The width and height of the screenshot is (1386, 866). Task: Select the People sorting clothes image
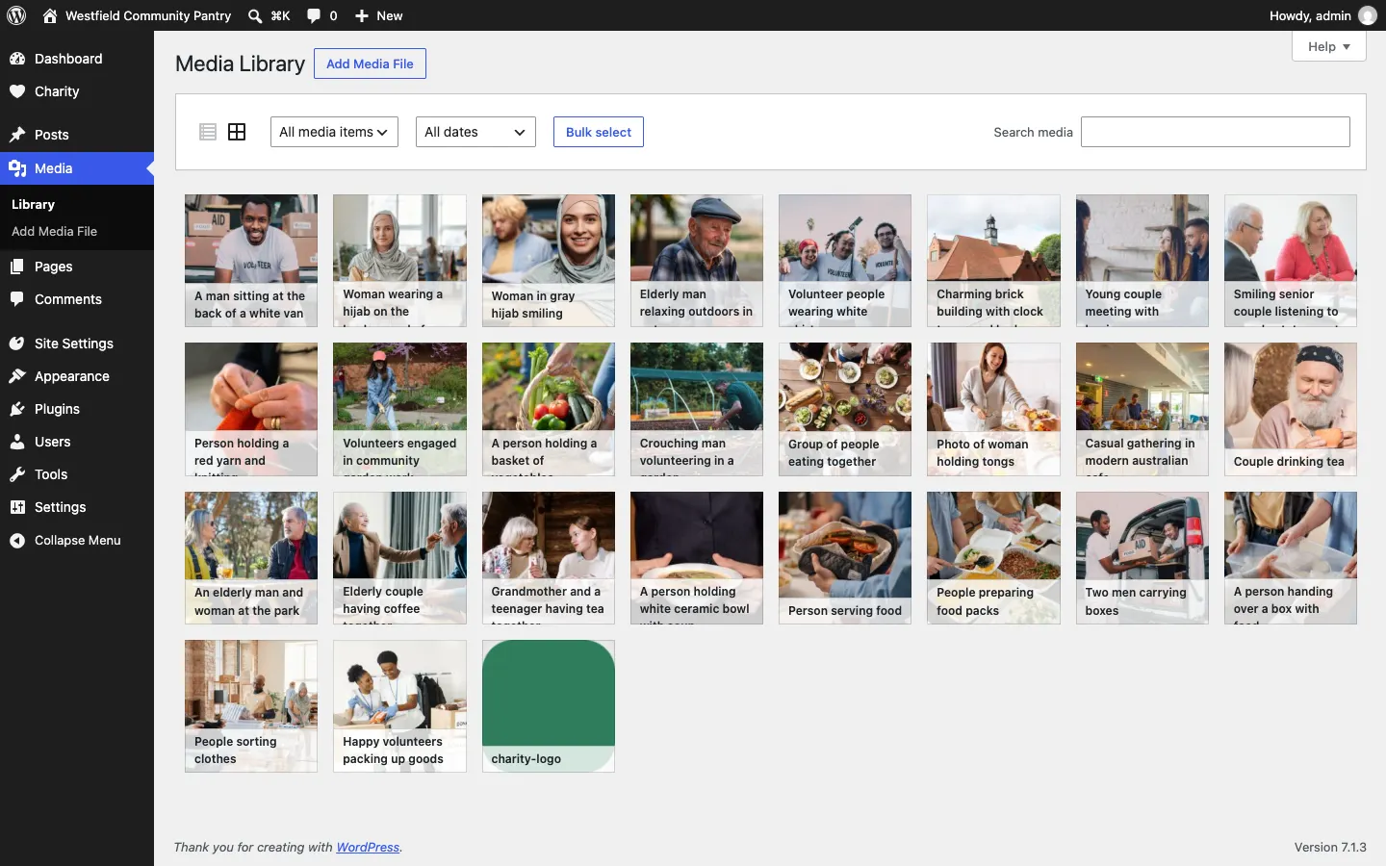(x=251, y=706)
